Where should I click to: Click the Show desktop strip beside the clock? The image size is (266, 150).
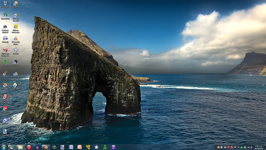tap(265, 147)
